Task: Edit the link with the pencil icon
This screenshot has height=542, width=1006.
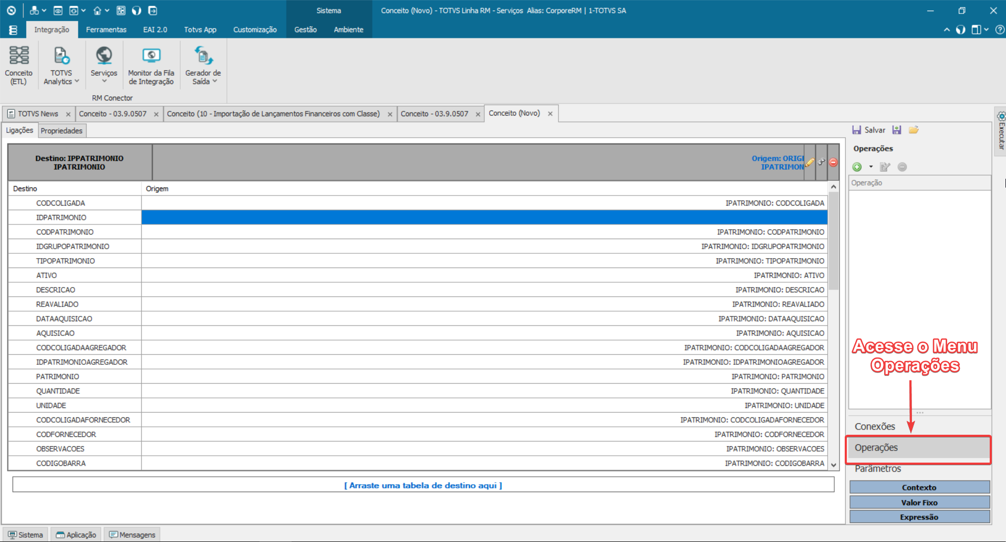Action: click(810, 162)
